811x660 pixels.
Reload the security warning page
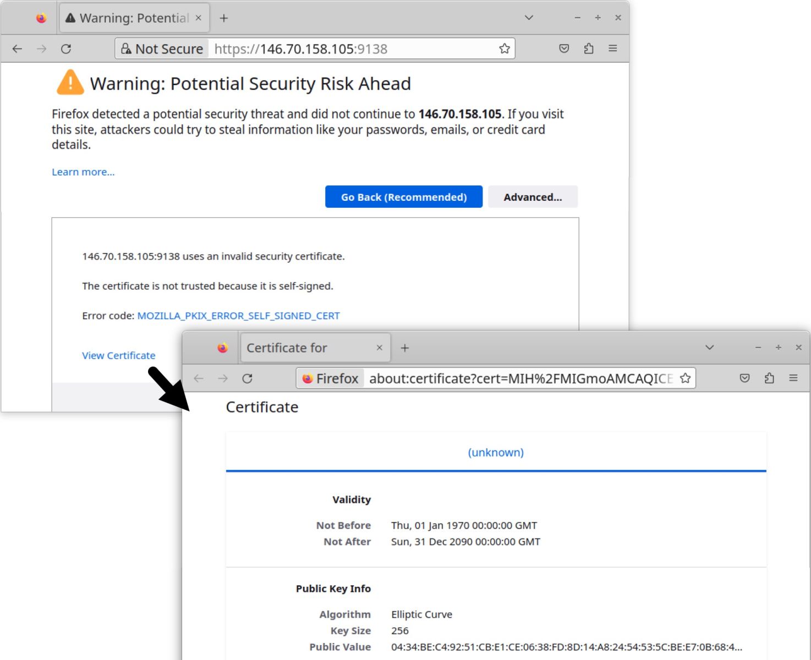tap(66, 49)
